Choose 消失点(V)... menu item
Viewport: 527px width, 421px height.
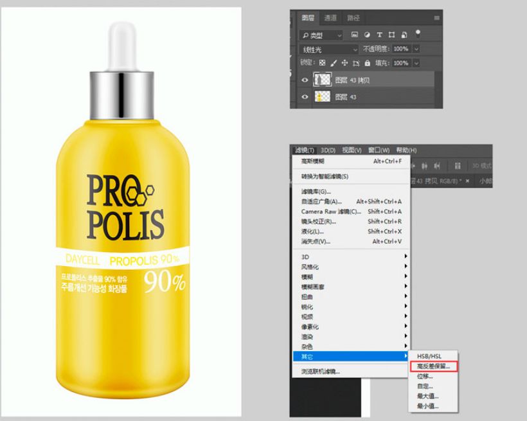pos(351,242)
